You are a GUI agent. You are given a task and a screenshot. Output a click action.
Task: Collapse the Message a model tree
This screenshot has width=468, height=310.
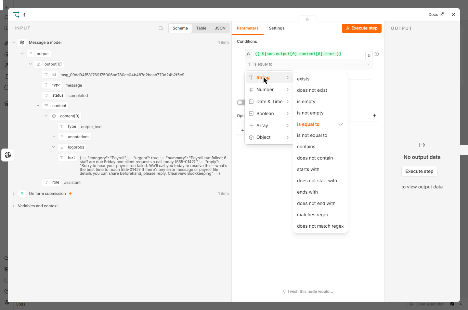coord(14,42)
